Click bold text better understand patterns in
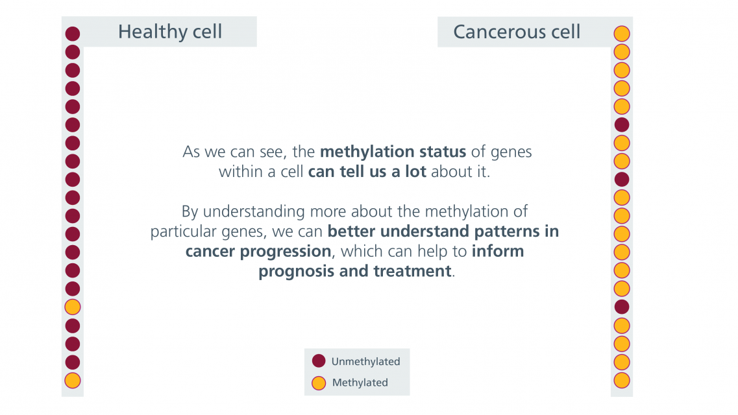The image size is (738, 415). (x=443, y=231)
